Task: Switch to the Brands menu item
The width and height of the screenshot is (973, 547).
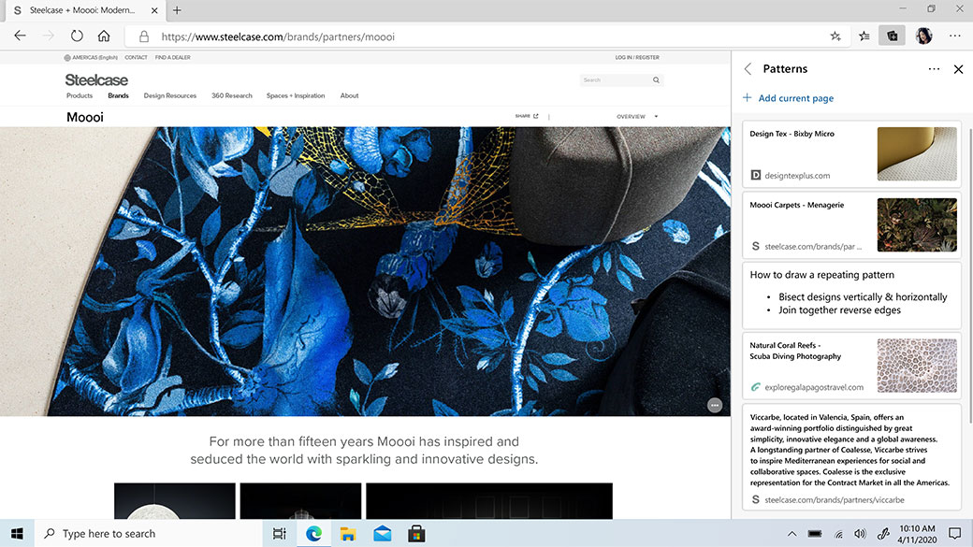Action: tap(118, 94)
